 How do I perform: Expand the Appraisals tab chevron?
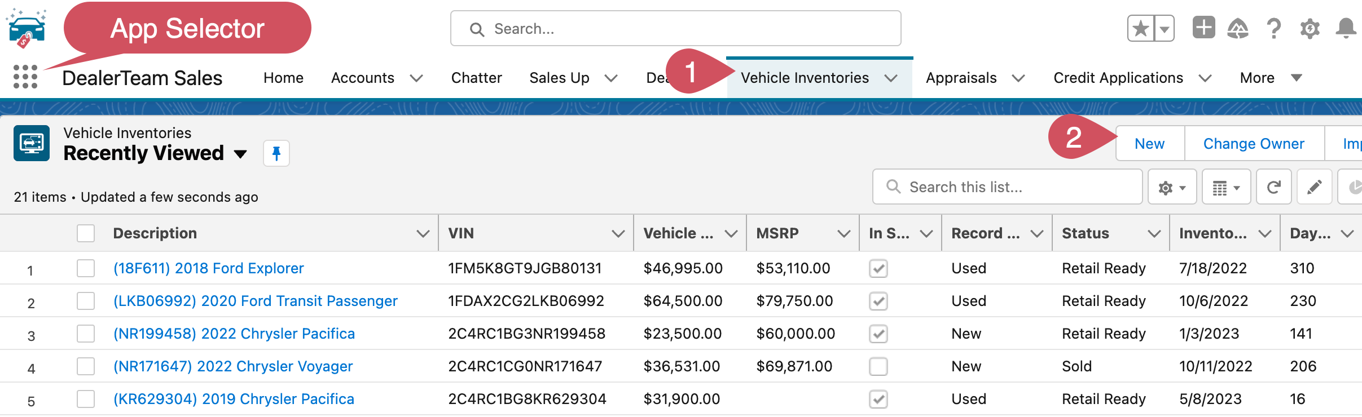tap(1018, 78)
